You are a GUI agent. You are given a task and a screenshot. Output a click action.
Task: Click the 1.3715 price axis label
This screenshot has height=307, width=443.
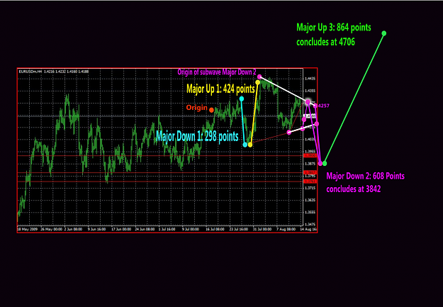coord(310,188)
